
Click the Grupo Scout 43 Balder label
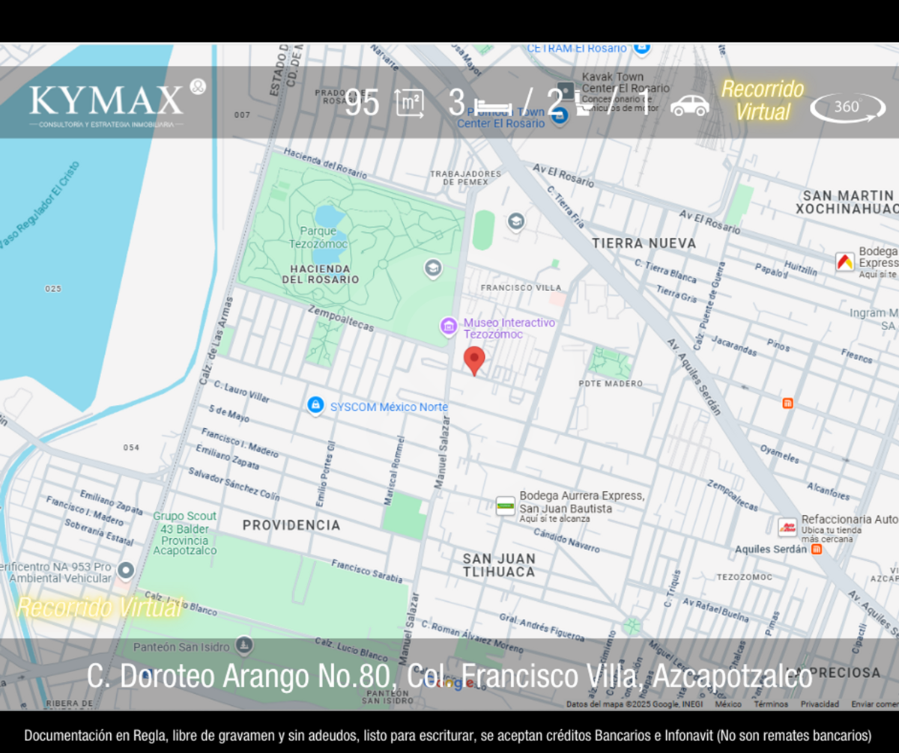coord(185,534)
